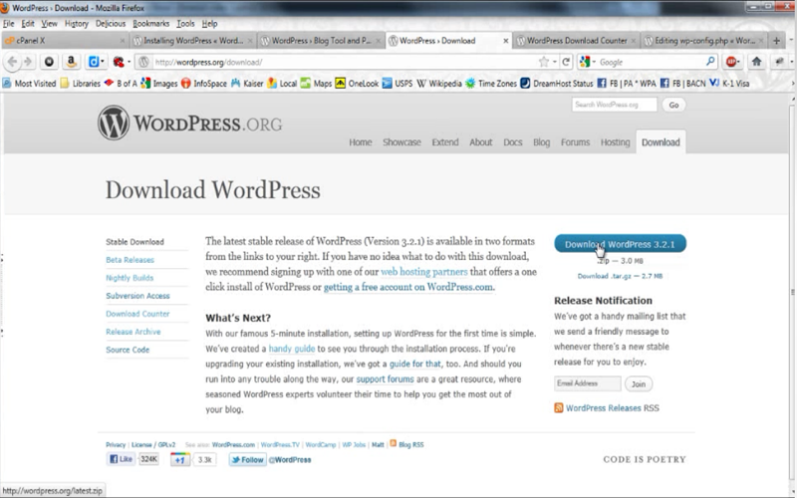Close the WordPress Download tab
Image resolution: width=797 pixels, height=498 pixels.
pos(506,41)
